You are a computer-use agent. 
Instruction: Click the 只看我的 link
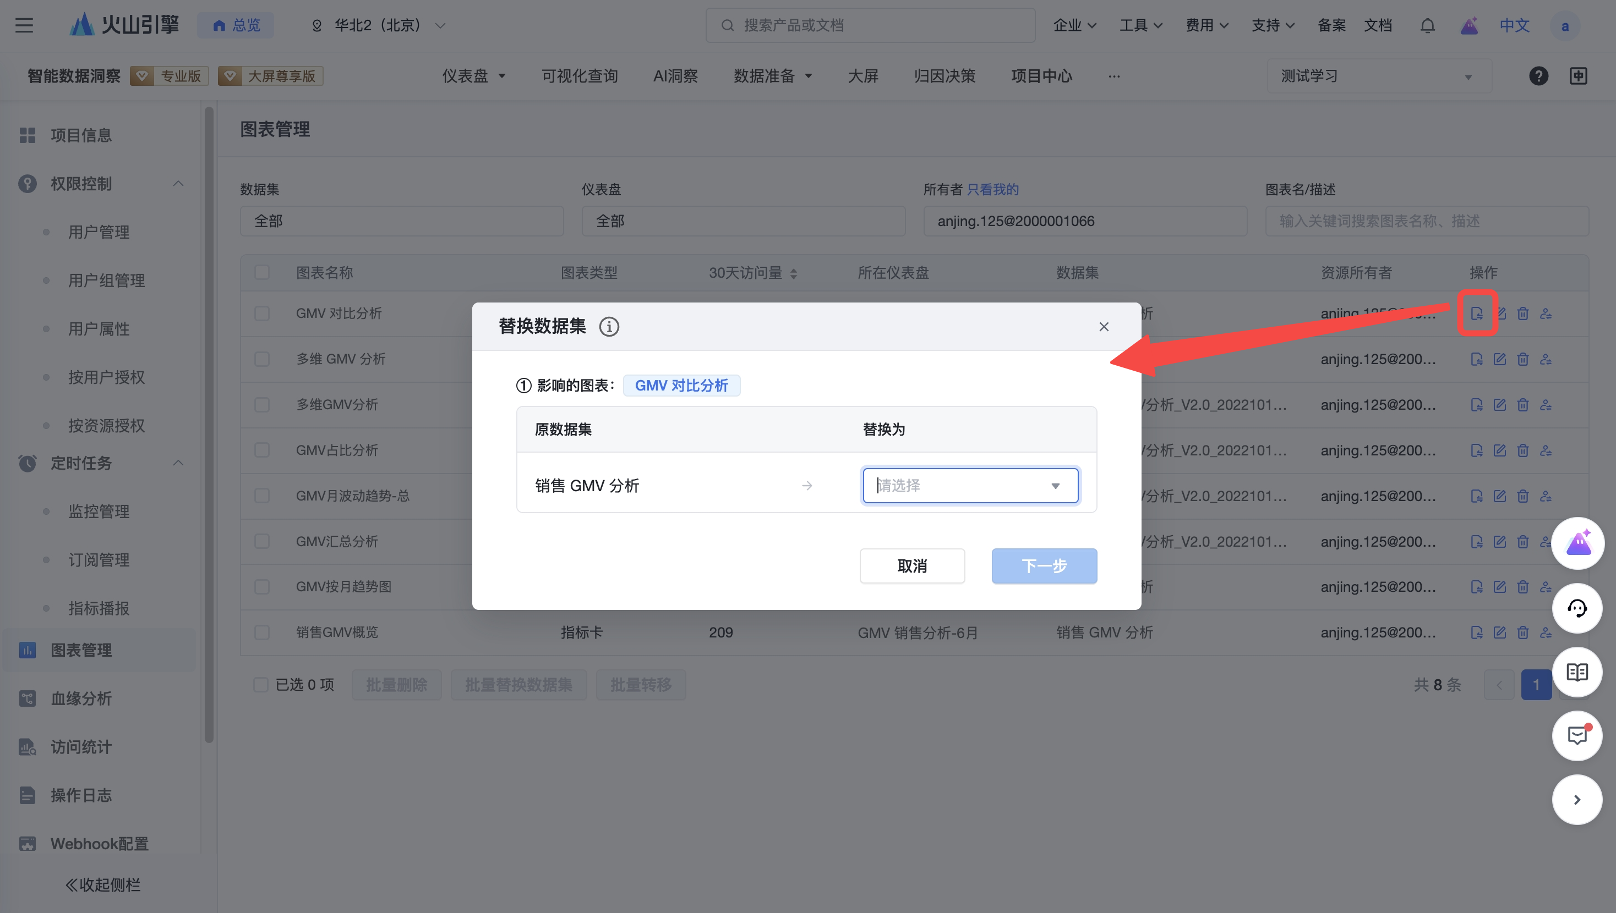992,189
